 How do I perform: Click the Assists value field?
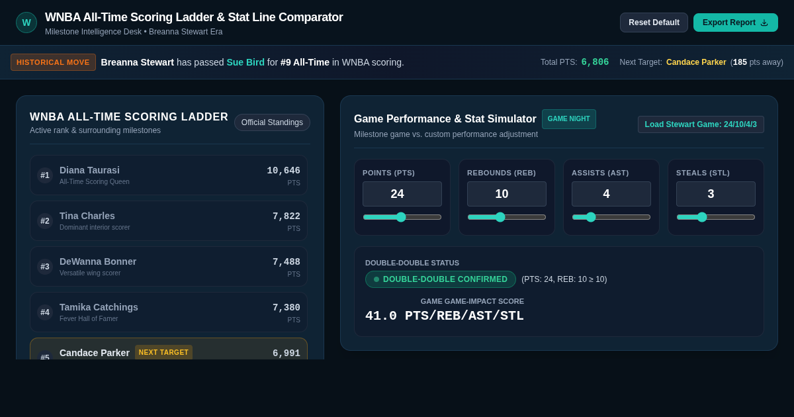pos(611,194)
